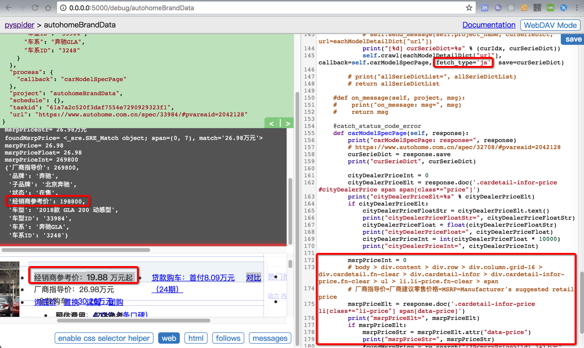
Task: Click the 厂商指导价：26.98万元 text
Action: (x=74, y=289)
